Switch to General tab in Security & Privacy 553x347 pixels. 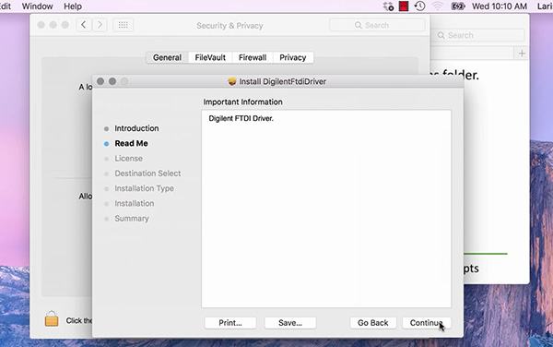(x=167, y=57)
